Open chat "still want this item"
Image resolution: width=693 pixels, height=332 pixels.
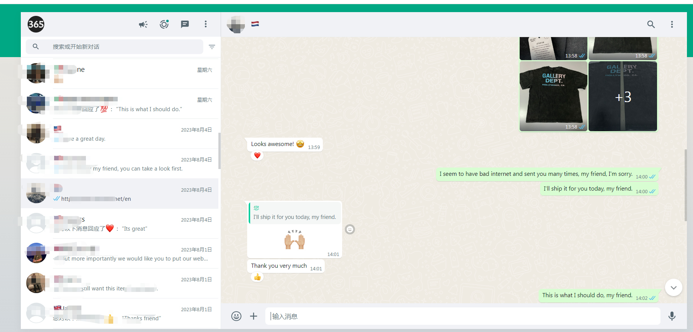[x=120, y=283]
